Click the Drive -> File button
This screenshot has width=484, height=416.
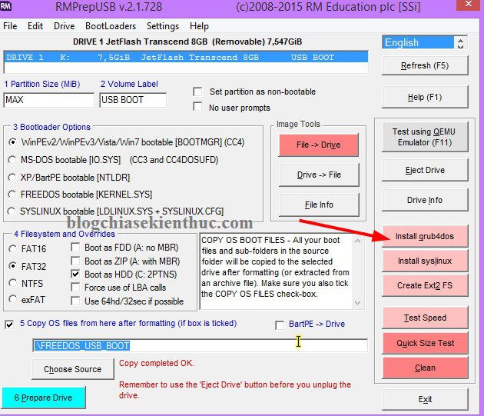319,175
